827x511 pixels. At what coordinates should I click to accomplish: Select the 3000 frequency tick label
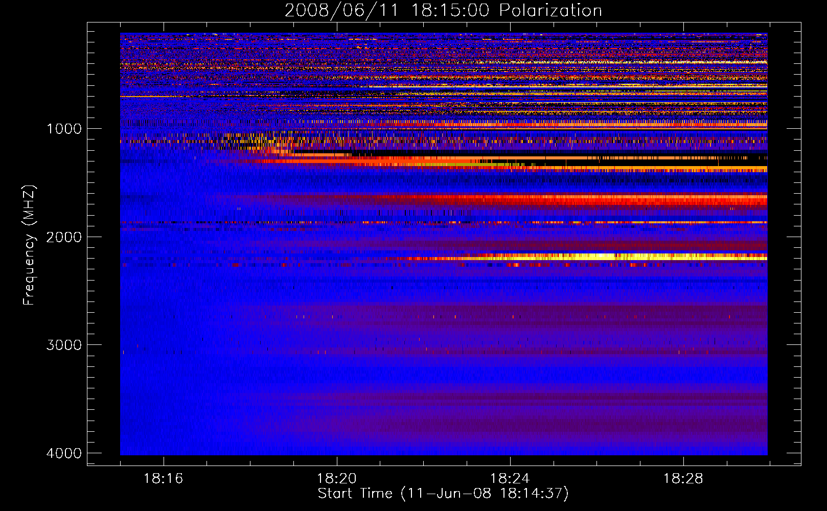point(64,345)
